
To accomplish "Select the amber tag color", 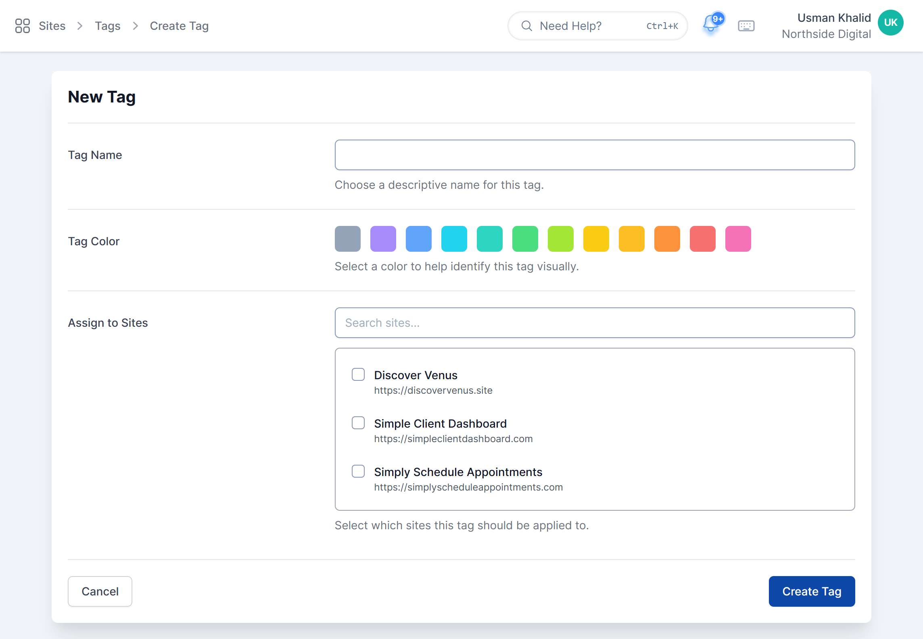I will (632, 239).
